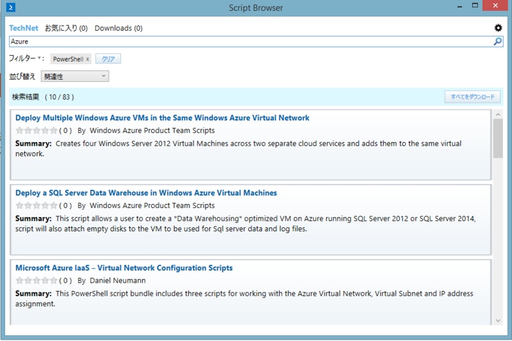The height and width of the screenshot is (341, 512).
Task: Click author of SQL Server Data Warehouse script
Action: coord(152,205)
